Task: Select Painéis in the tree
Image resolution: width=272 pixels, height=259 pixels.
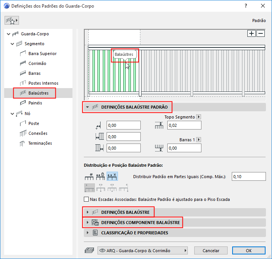Action: (35, 103)
